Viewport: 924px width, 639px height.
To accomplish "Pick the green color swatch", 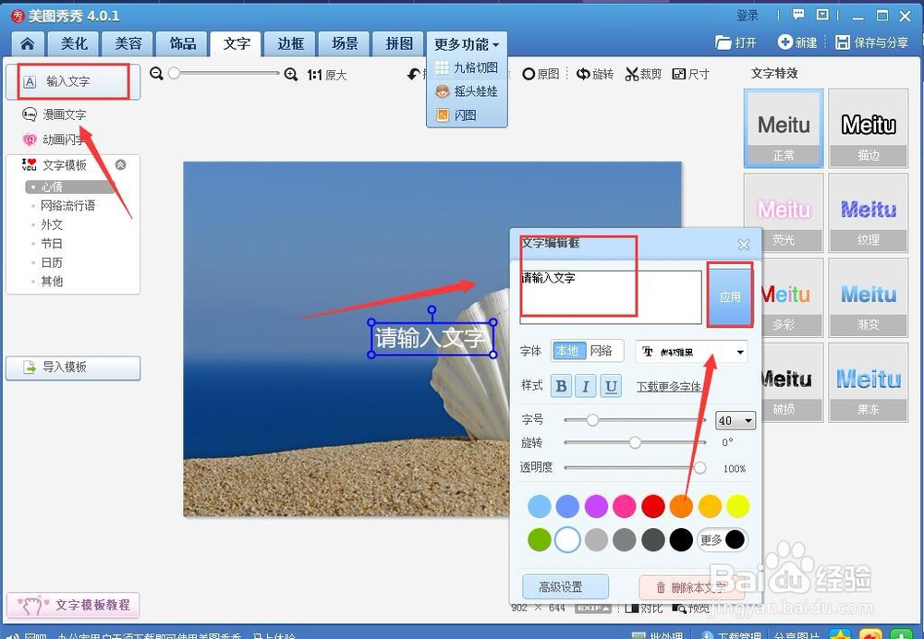I will 540,539.
